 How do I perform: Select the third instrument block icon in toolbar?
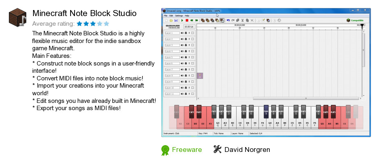[212, 20]
